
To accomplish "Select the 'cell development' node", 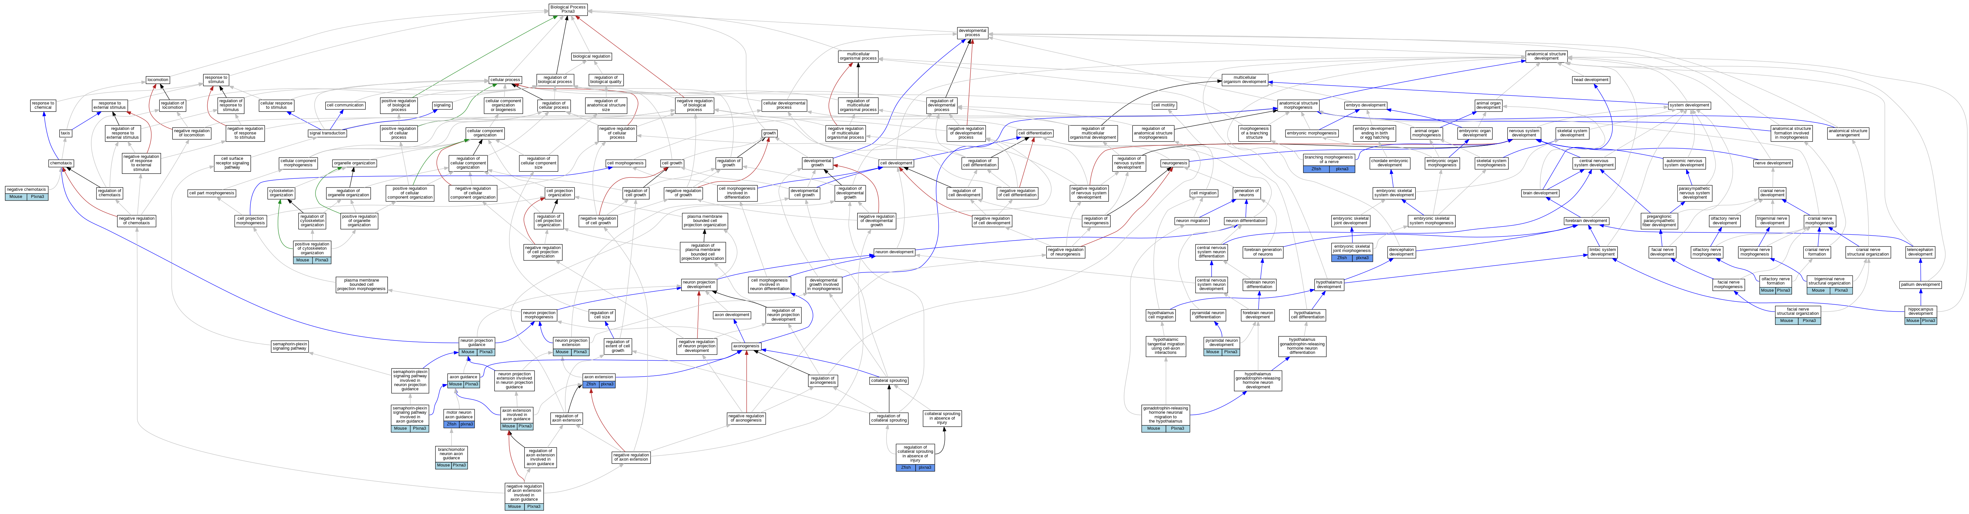I will point(896,163).
